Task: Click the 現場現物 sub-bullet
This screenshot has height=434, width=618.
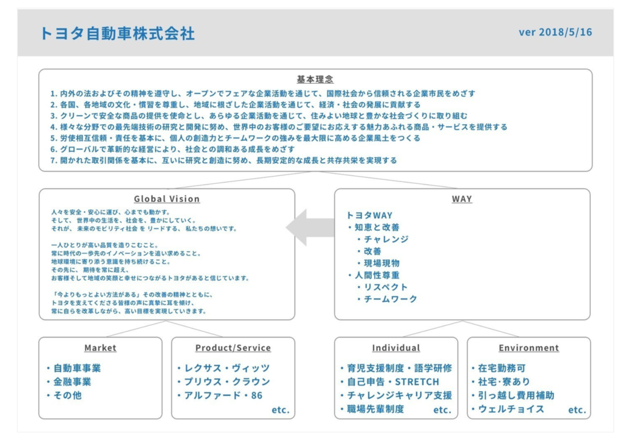Action: click(378, 263)
